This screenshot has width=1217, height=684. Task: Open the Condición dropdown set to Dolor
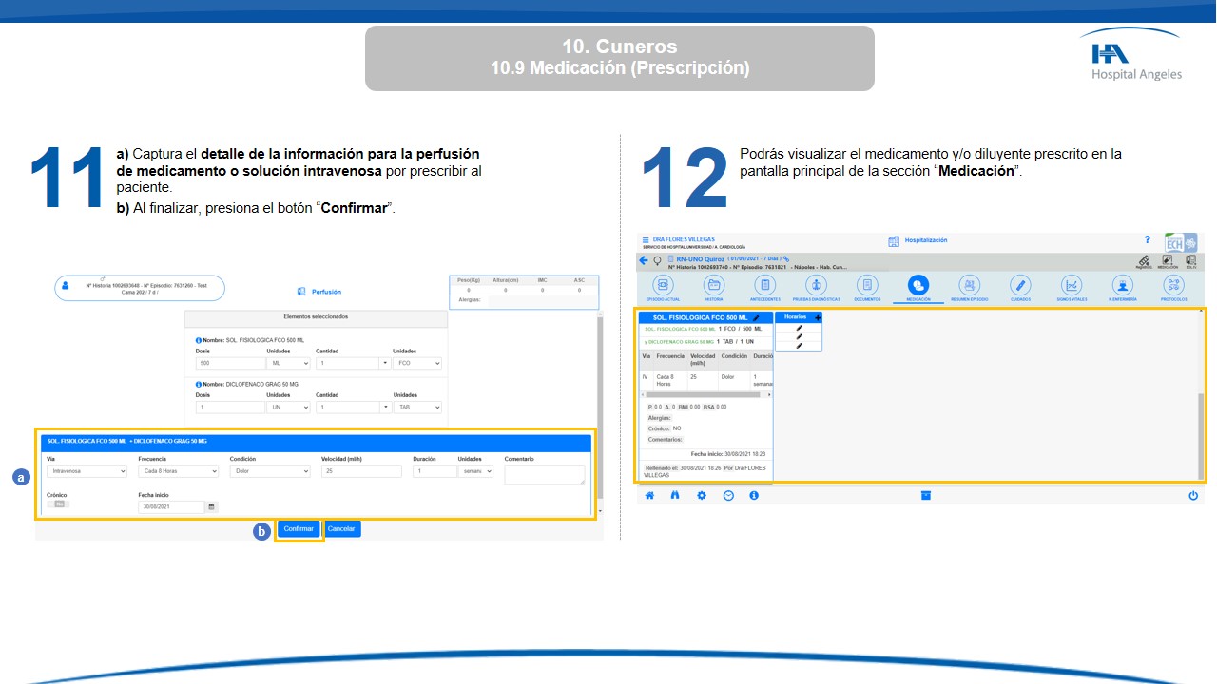point(270,471)
